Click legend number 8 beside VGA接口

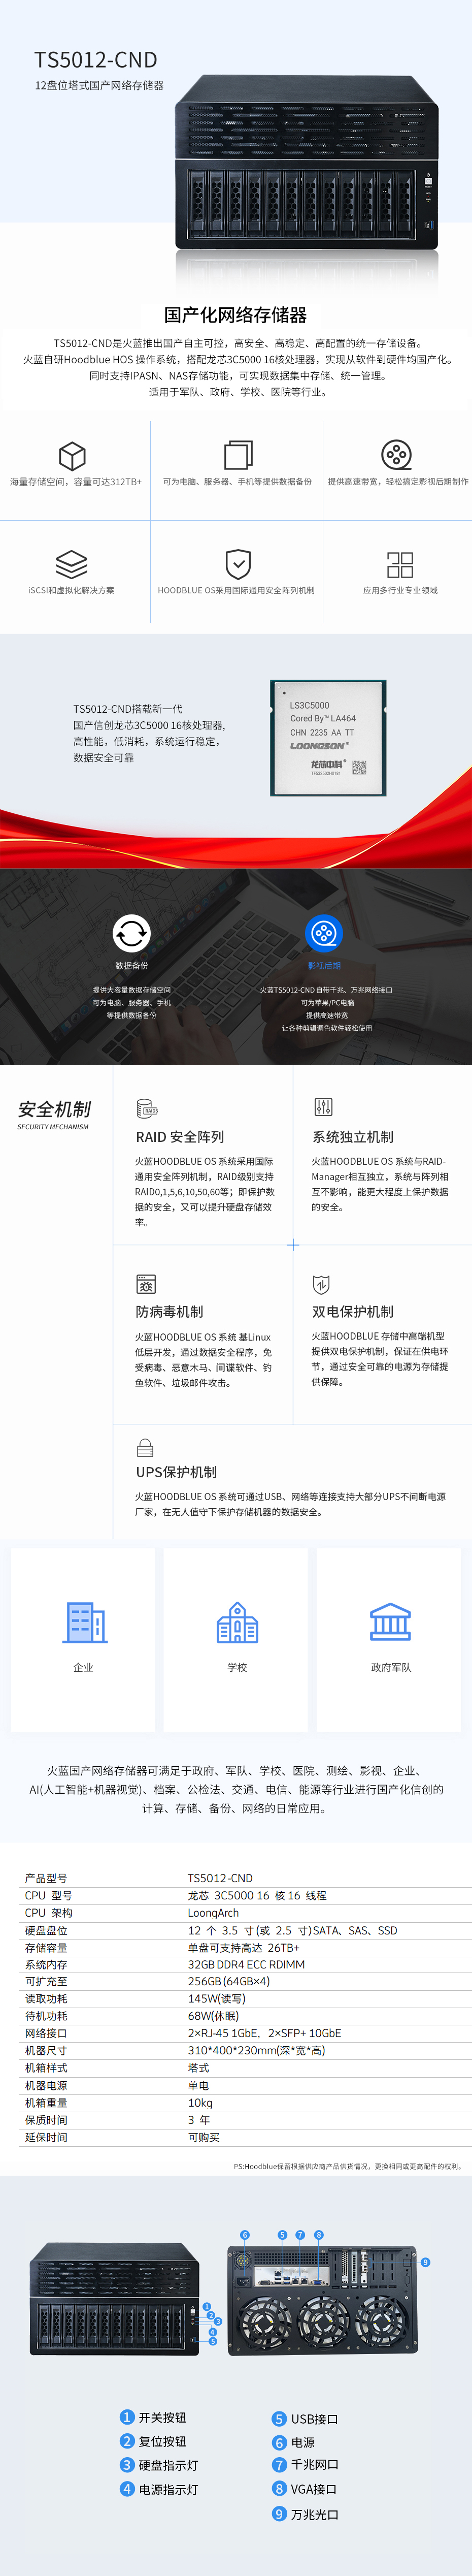[x=279, y=2488]
